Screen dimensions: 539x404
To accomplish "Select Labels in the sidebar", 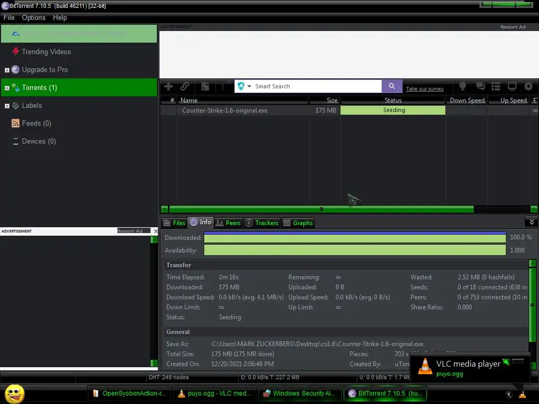I will coord(32,105).
